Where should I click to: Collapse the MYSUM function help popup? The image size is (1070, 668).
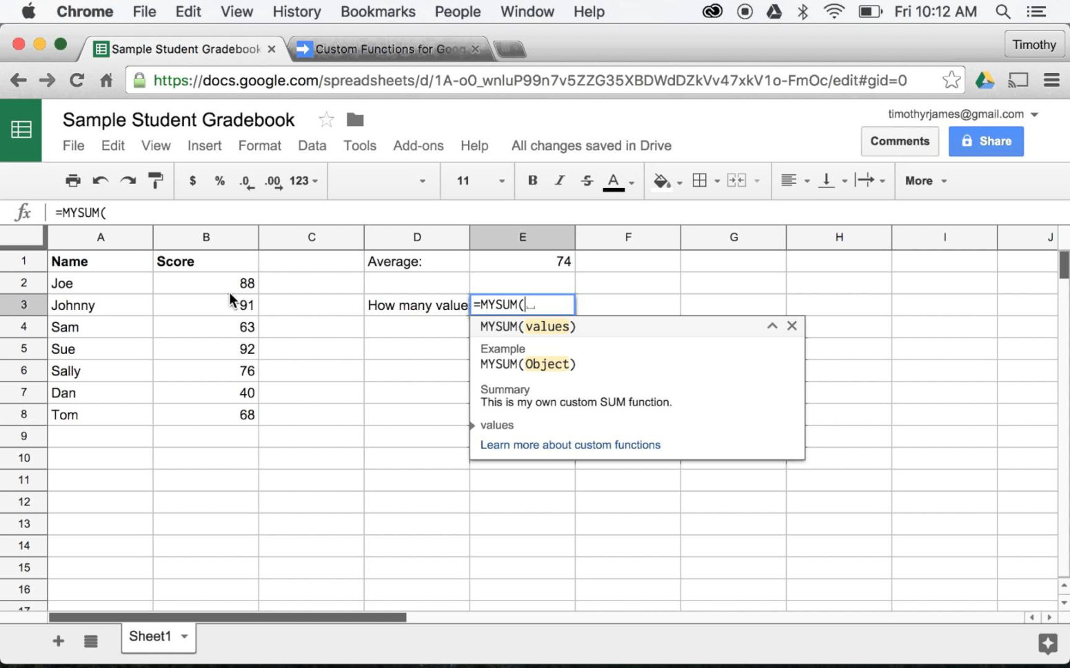(771, 326)
